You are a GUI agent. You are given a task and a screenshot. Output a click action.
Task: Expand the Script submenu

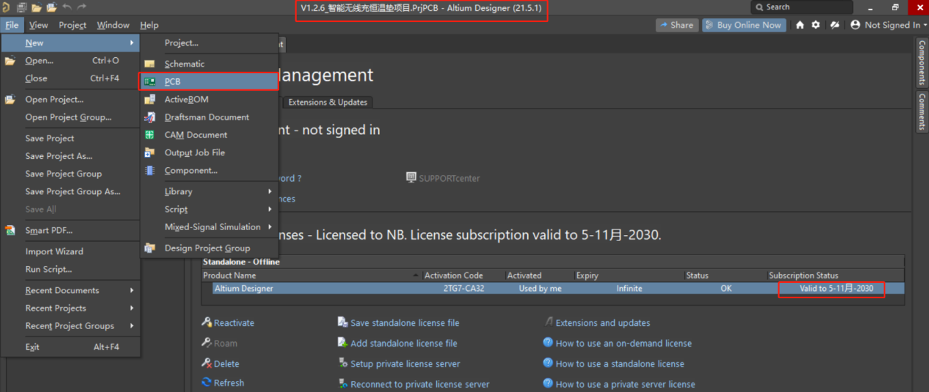(x=270, y=209)
